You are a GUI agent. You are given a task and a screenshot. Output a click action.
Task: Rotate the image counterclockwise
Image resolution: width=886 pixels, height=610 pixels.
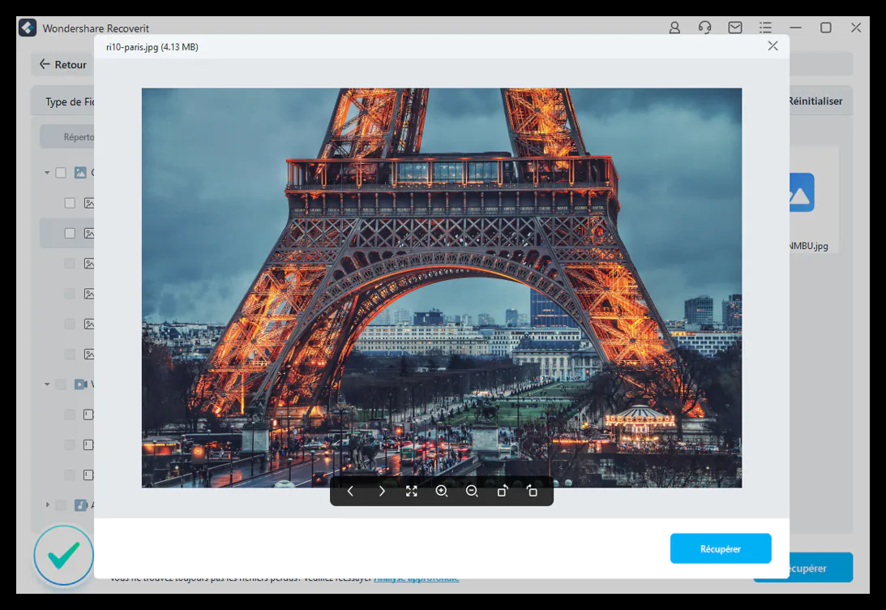[502, 491]
